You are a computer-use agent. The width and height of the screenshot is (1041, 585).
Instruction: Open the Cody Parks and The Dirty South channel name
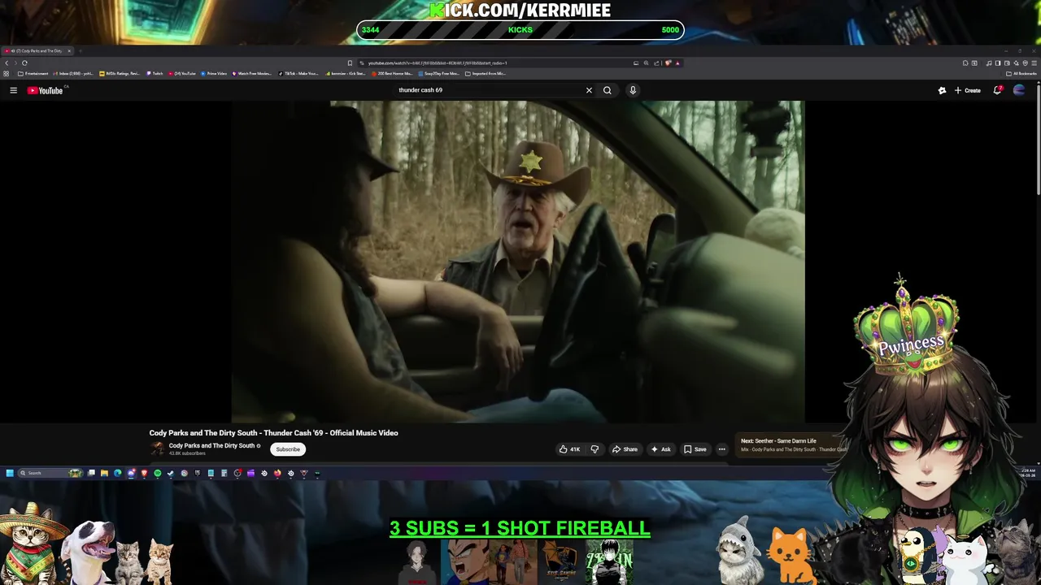tap(211, 445)
